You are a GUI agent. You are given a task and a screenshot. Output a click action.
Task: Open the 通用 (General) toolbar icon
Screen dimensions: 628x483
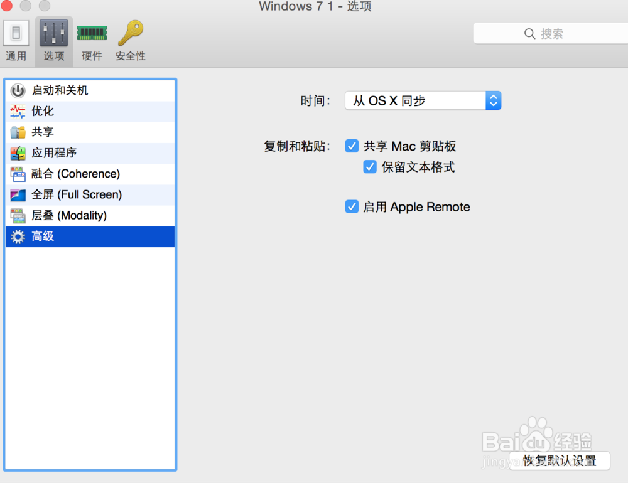(x=16, y=33)
